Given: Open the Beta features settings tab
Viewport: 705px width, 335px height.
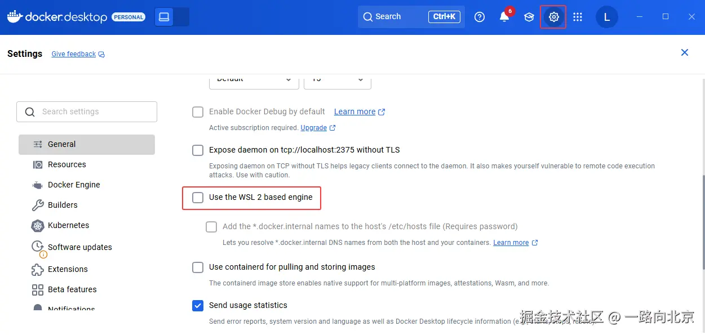Looking at the screenshot, I should pyautogui.click(x=87, y=289).
